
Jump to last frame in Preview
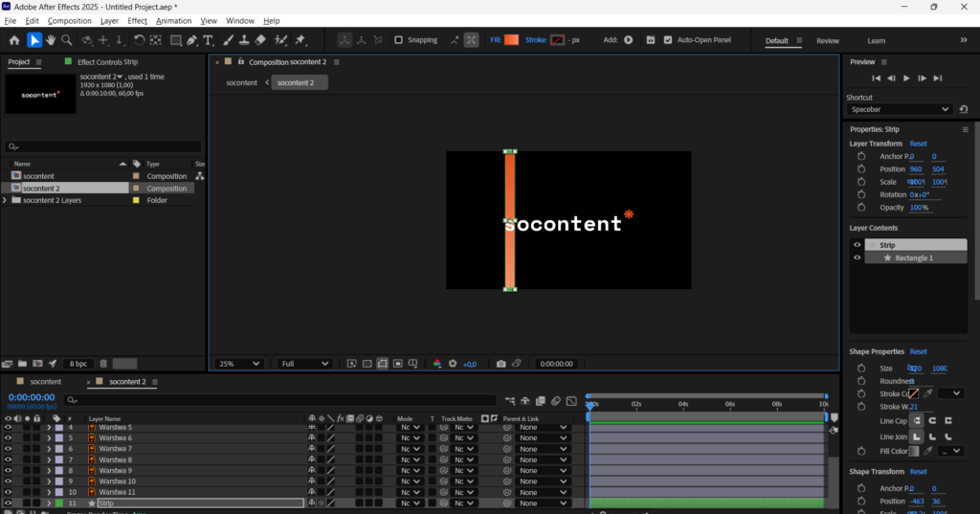pyautogui.click(x=938, y=78)
